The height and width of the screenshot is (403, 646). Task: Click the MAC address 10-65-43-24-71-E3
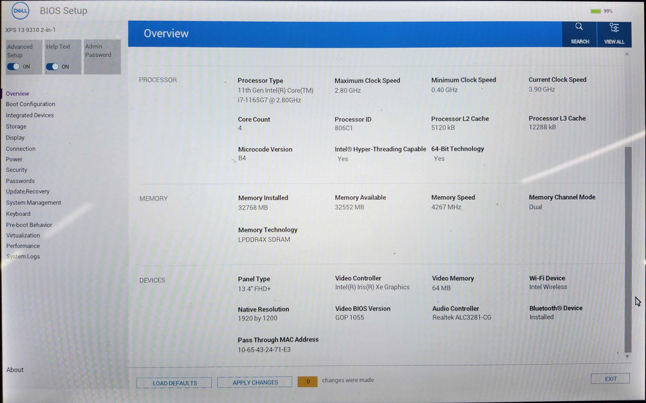pos(264,349)
